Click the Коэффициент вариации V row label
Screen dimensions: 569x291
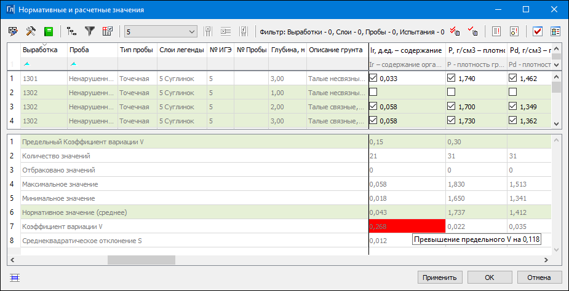click(62, 227)
